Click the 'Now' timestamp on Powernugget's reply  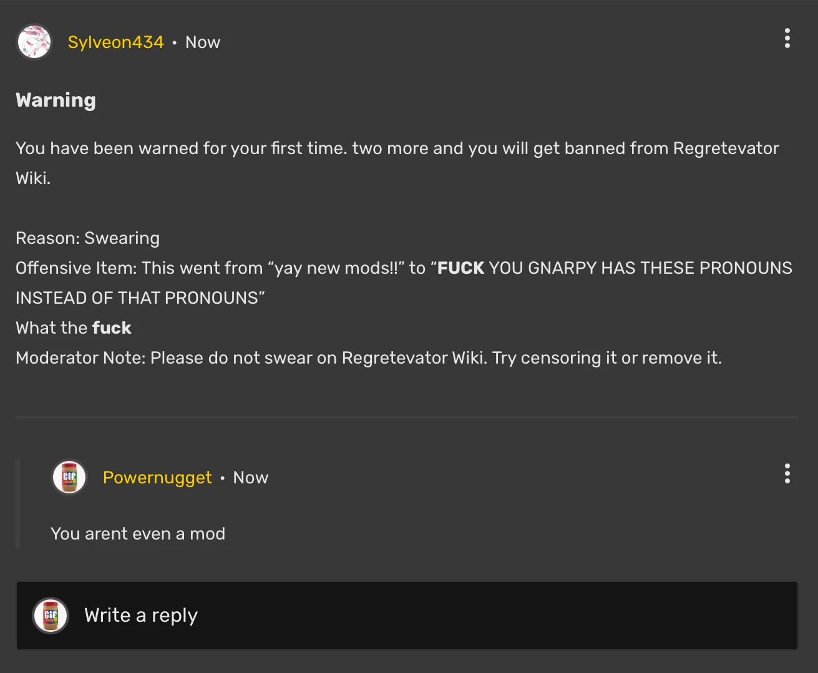pyautogui.click(x=250, y=477)
